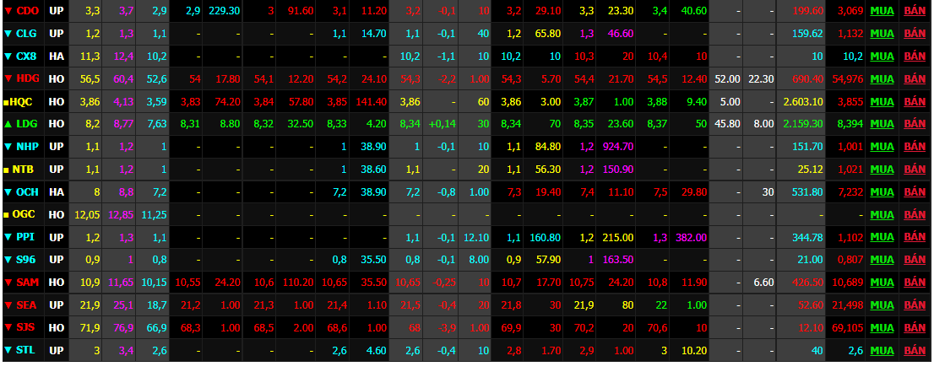The height and width of the screenshot is (388, 934).
Task: Select the LDG ticker symbol
Action: (x=27, y=124)
